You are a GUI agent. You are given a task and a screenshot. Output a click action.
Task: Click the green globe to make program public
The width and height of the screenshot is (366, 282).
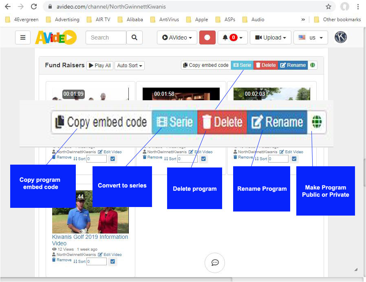coord(313,65)
